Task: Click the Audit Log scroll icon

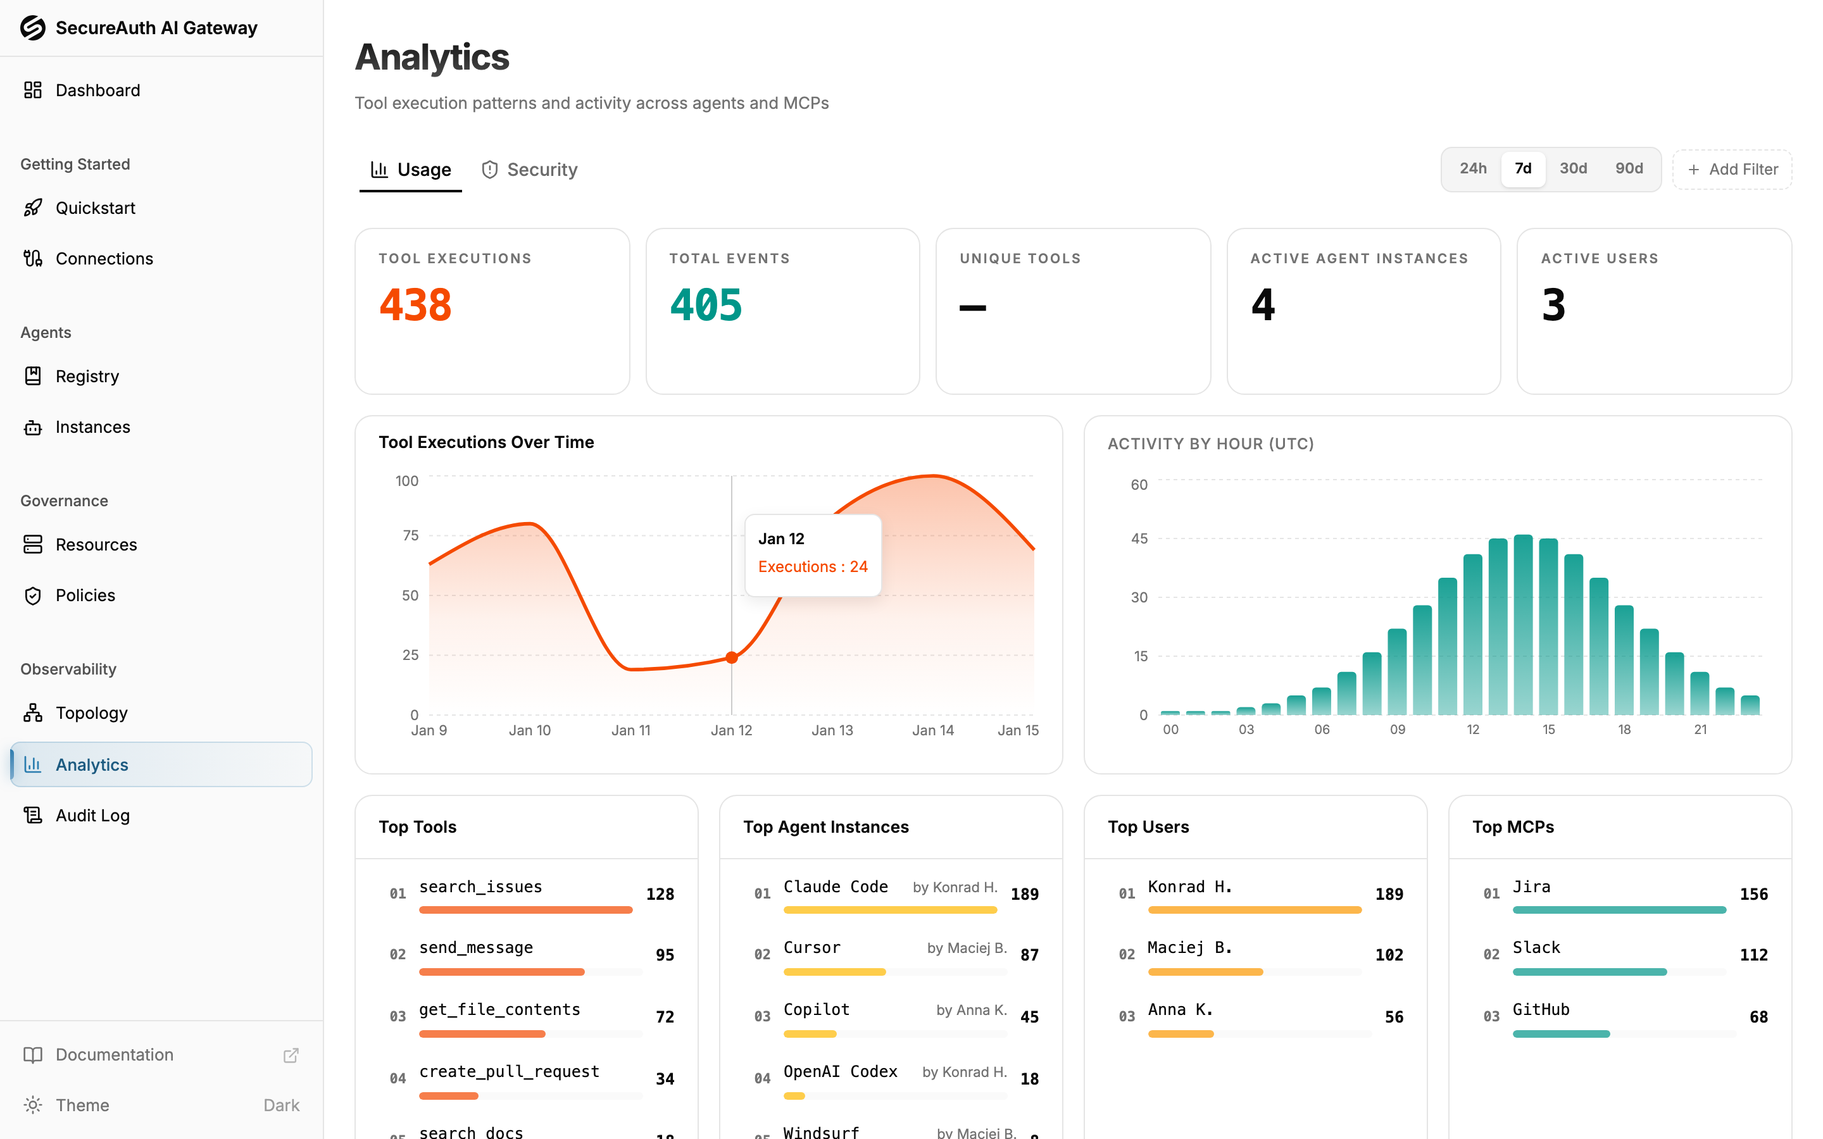Action: coord(32,815)
